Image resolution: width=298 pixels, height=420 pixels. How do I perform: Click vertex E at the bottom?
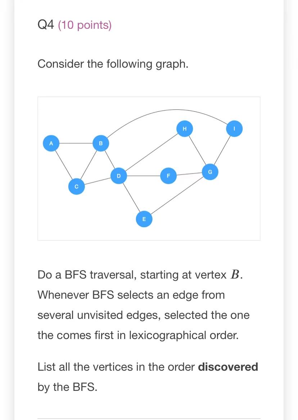tap(144, 219)
